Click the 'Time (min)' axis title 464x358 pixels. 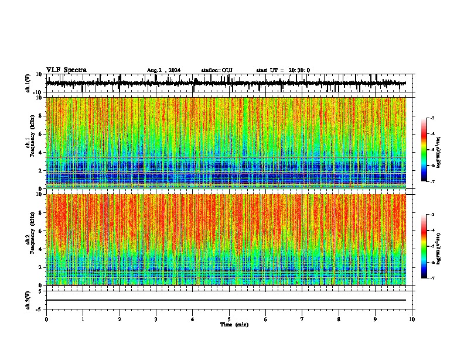[234, 325]
